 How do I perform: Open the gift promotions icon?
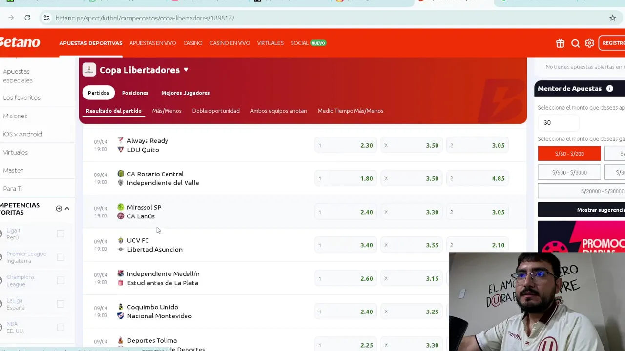[x=560, y=43]
